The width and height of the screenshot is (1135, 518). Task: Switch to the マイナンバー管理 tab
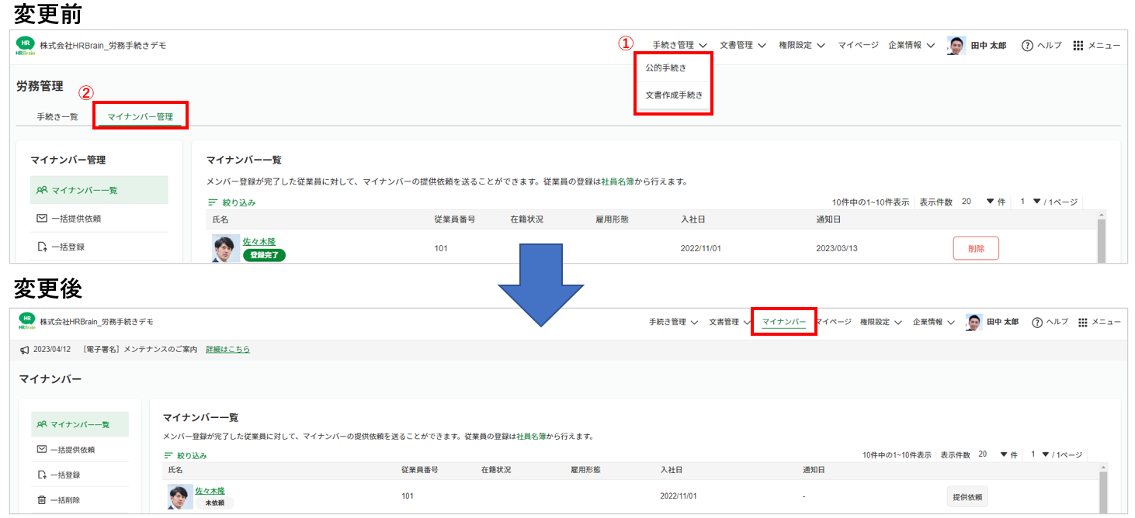point(140,117)
